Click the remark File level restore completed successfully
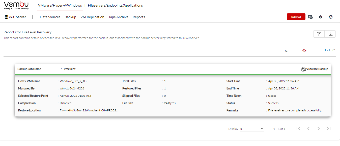340x146 pixels. click(295, 110)
